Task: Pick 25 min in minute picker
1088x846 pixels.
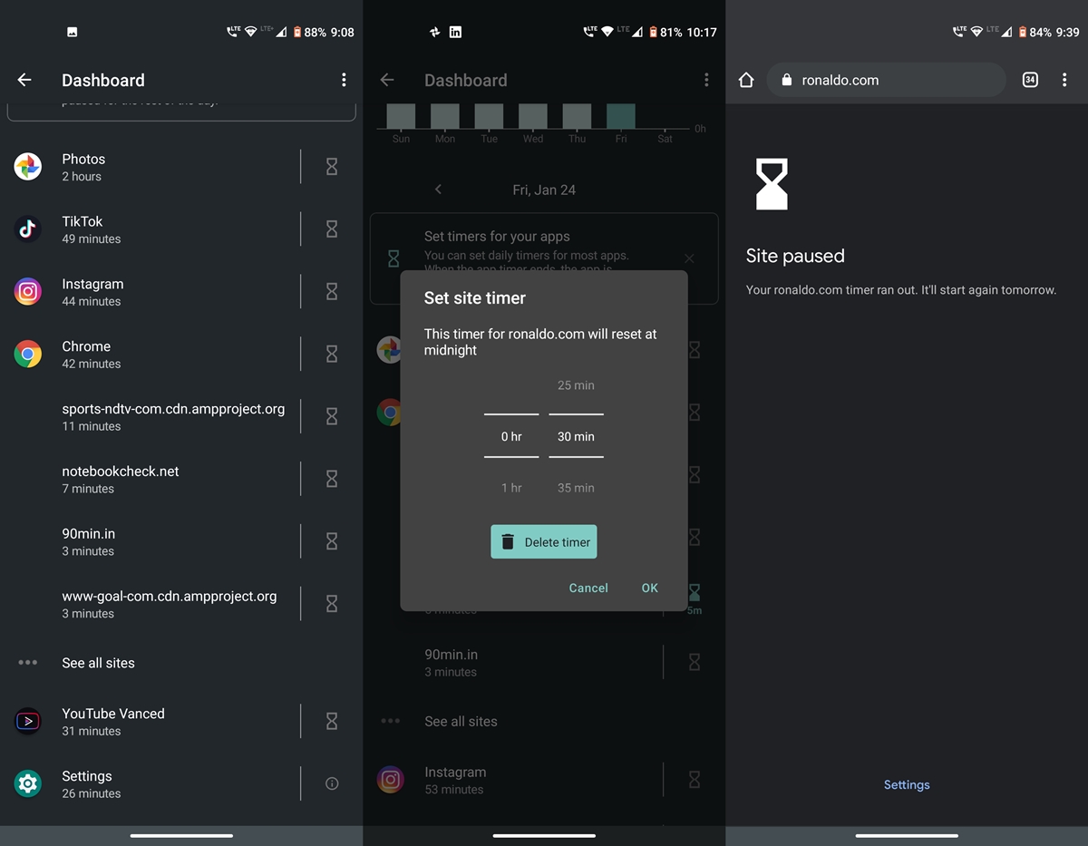Action: (576, 385)
